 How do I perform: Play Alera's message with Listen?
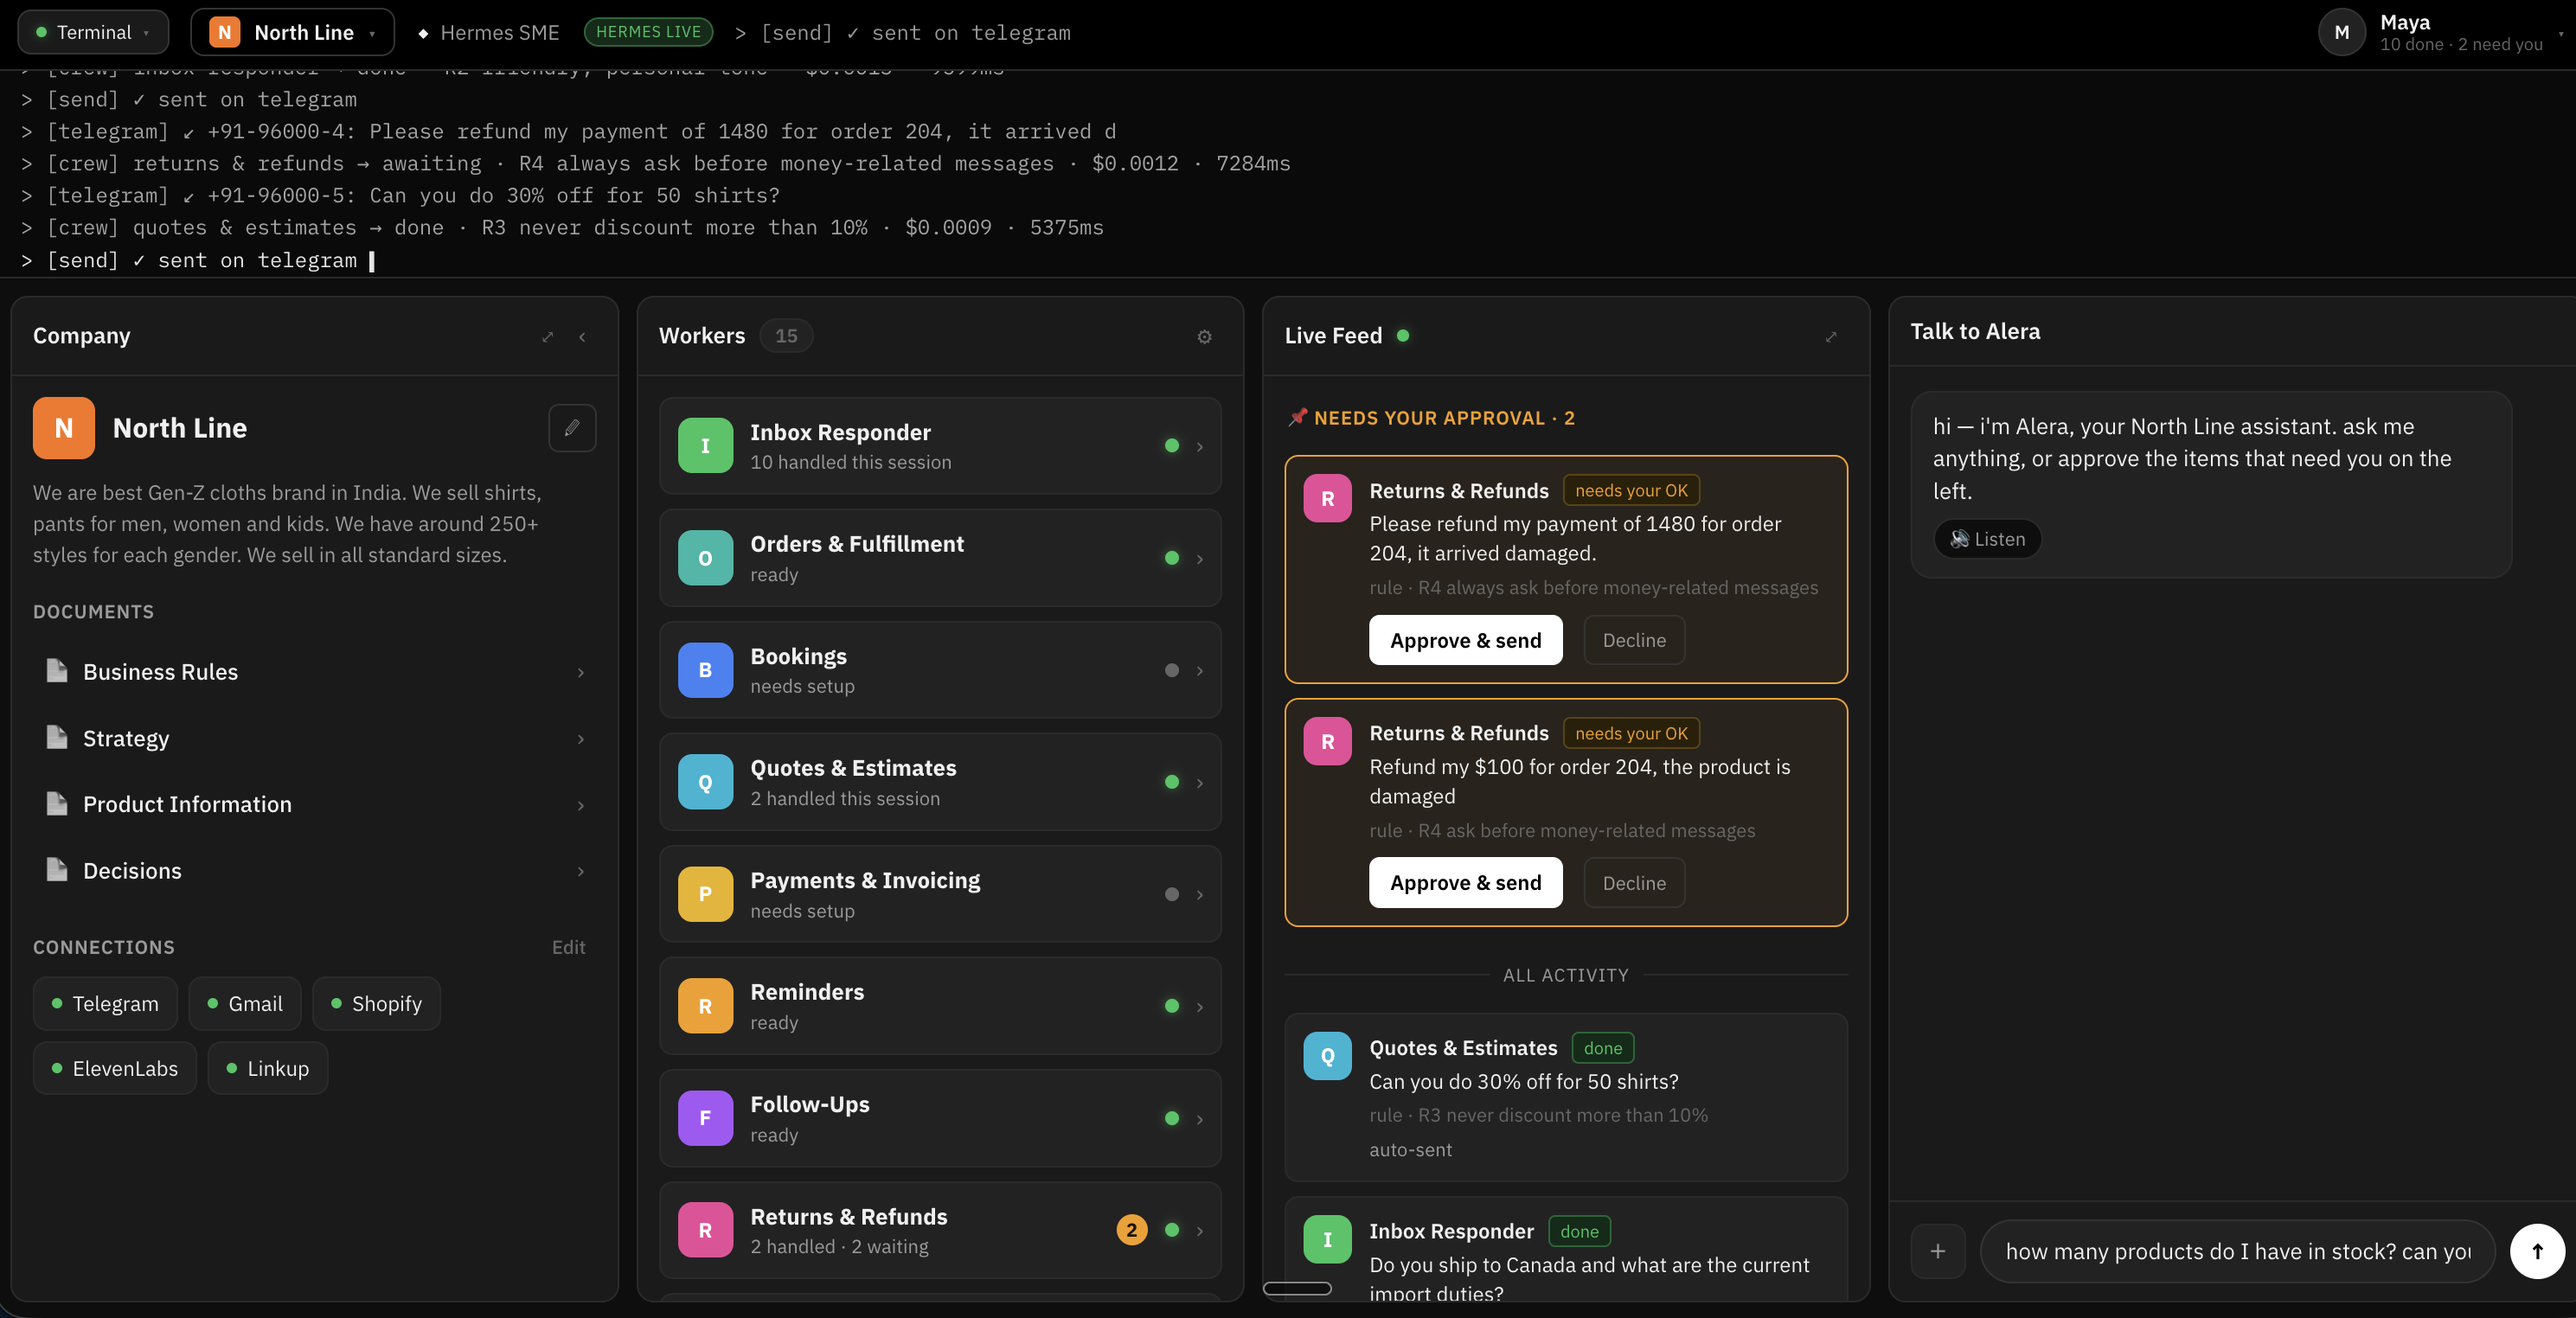click(1987, 539)
